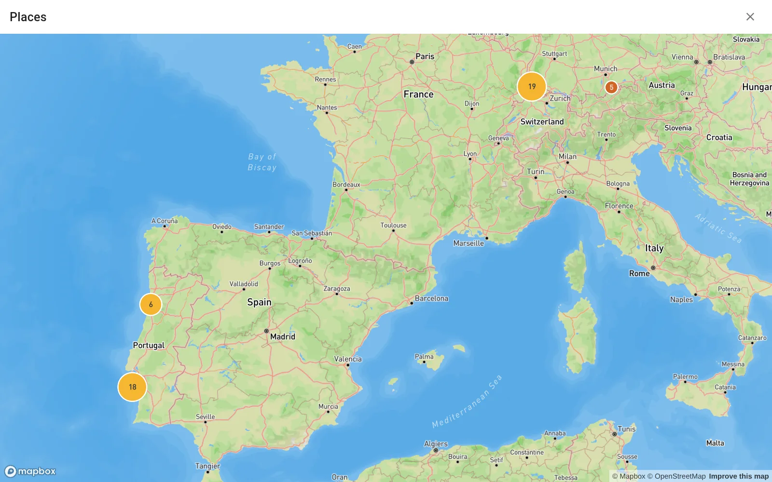Click the Lyon city label
Screen dimensions: 772x482
[470, 154]
